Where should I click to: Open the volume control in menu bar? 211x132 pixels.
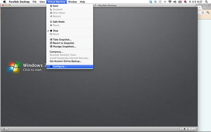175,2
